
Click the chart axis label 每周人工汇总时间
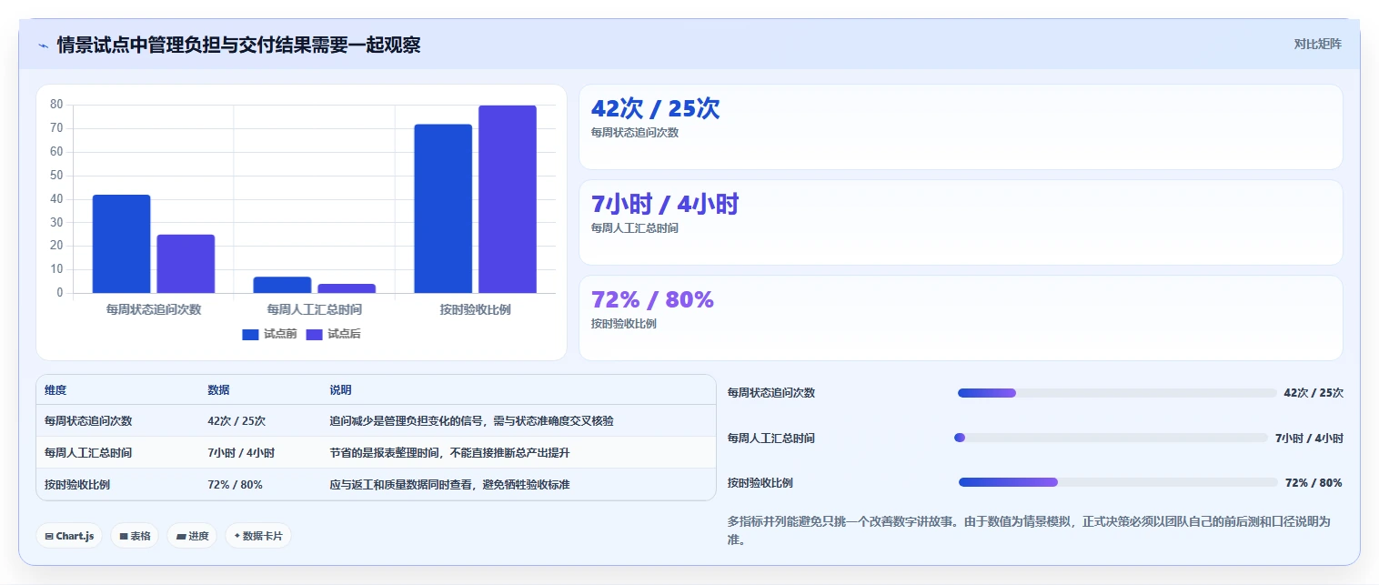tap(314, 309)
